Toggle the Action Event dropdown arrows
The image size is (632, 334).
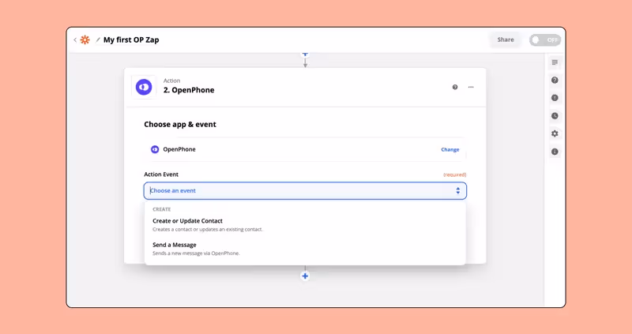[458, 190]
